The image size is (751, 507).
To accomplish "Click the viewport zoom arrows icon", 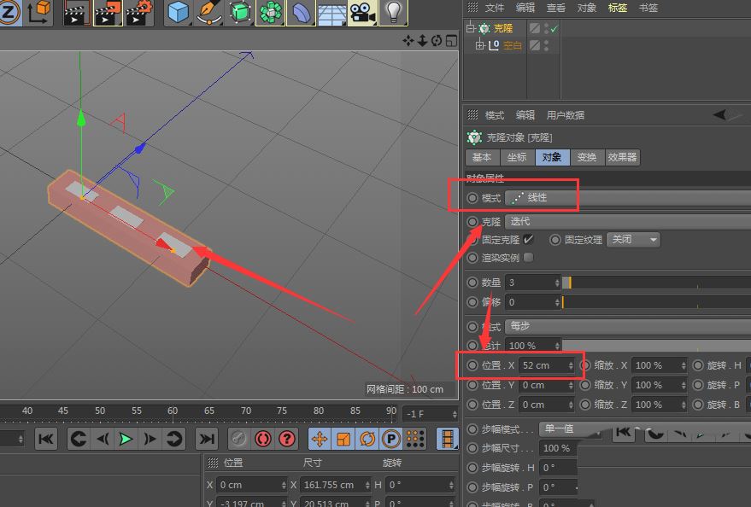I will [x=422, y=41].
